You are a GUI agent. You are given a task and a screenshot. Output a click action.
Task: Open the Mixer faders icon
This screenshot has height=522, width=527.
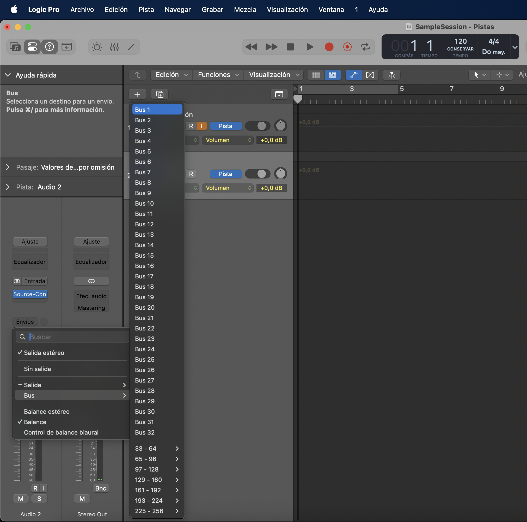[x=114, y=47]
